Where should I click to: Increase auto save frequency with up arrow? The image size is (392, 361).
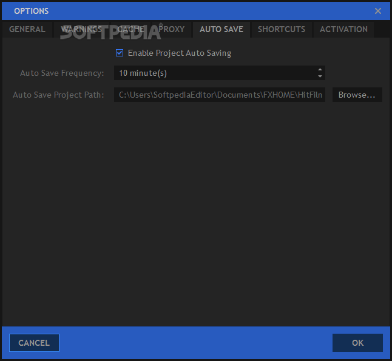point(320,70)
